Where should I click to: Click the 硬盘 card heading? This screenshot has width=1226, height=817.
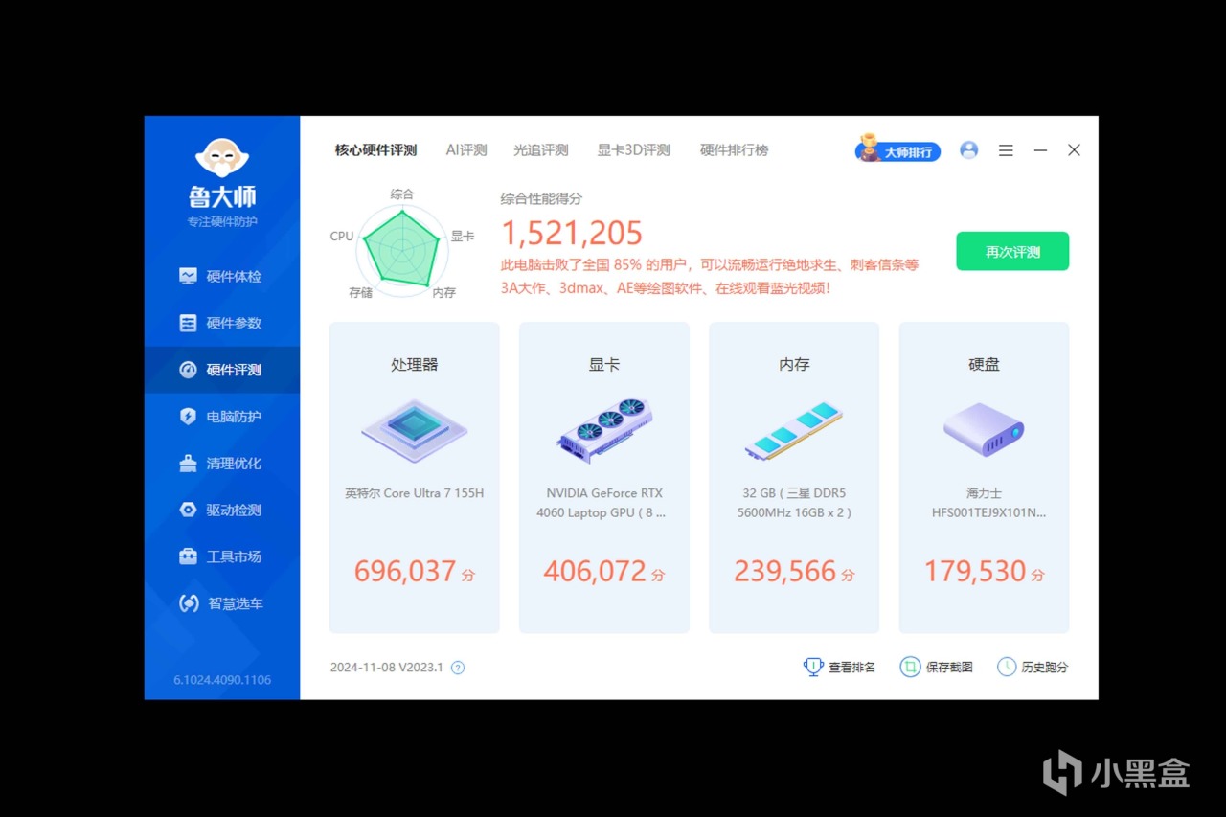[x=984, y=365]
